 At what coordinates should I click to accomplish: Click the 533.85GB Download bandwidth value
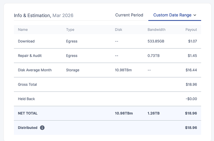tap(156, 41)
